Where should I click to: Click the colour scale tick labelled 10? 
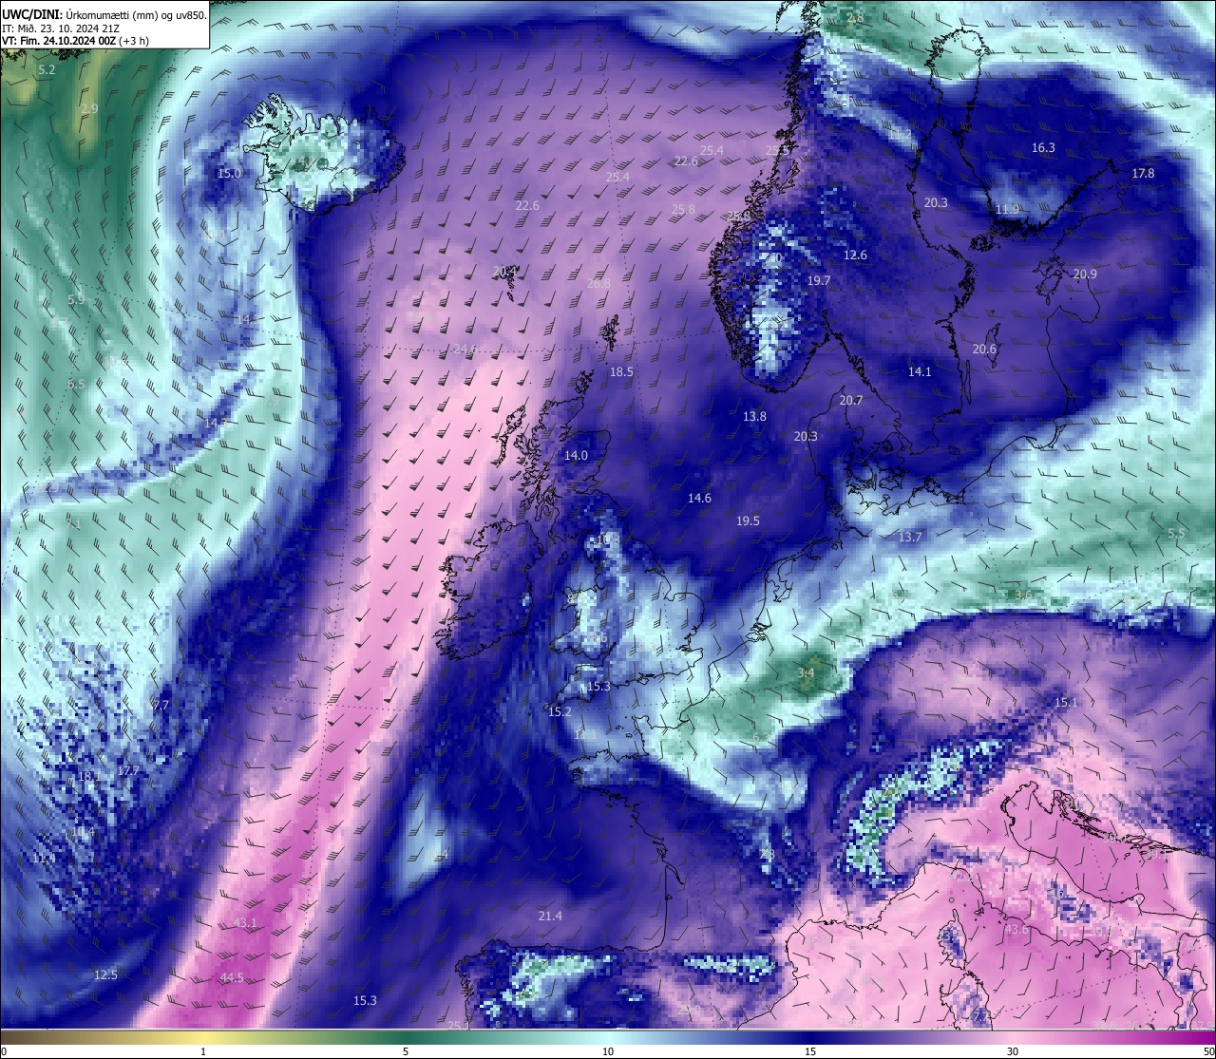click(608, 1051)
